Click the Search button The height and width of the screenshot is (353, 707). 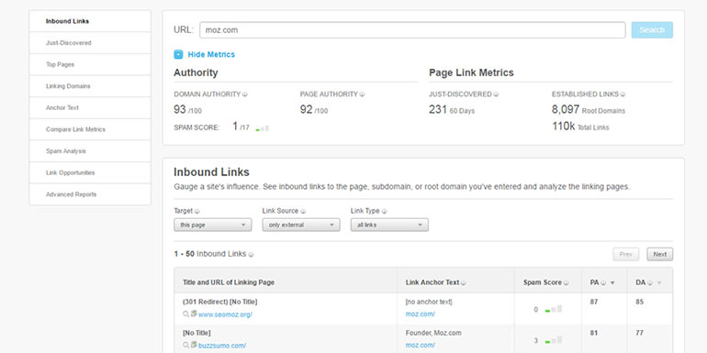[x=652, y=30]
